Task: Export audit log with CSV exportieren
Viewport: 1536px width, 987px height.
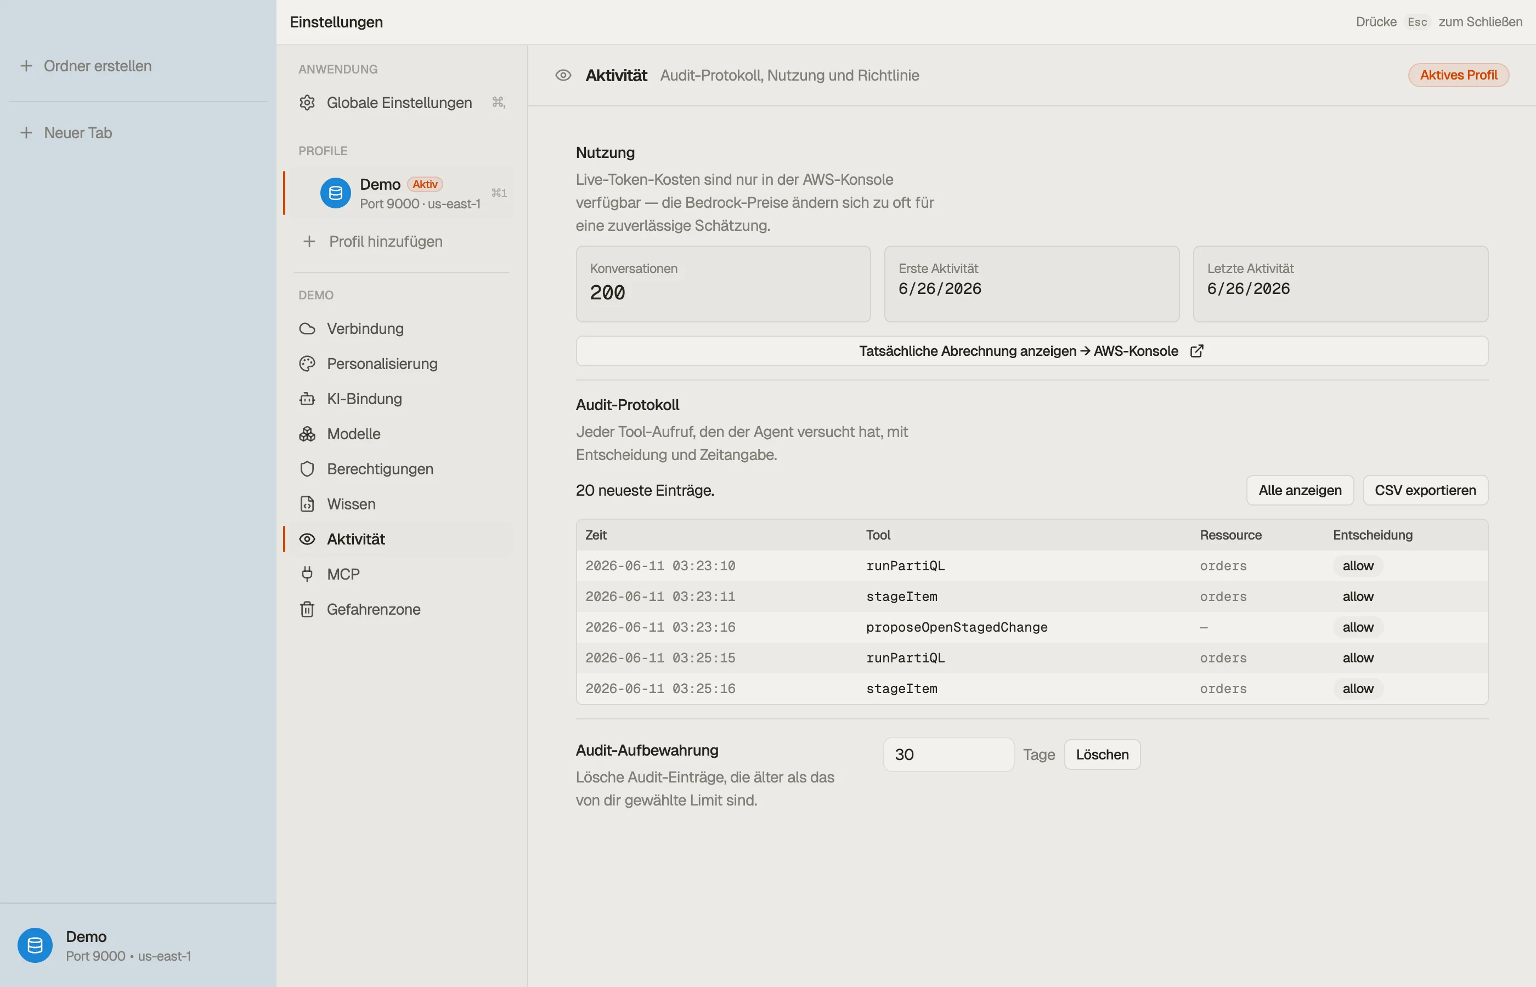Action: 1425,490
